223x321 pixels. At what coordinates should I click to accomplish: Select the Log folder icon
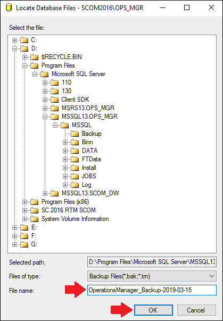click(75, 185)
